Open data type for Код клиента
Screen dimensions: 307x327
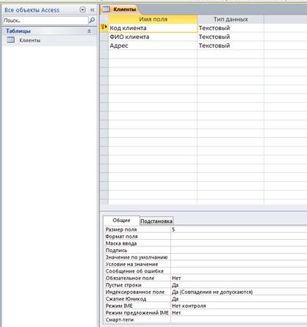[231, 28]
